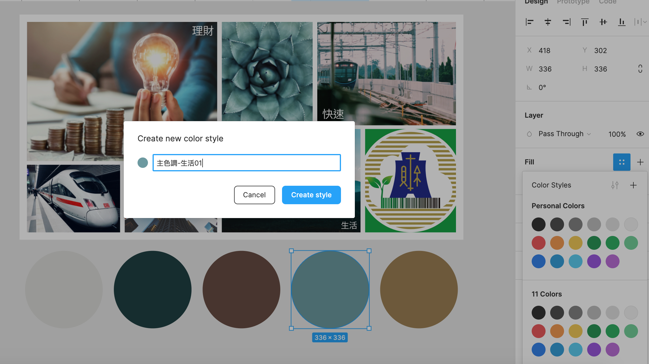Switch to the Prototype tab

click(573, 2)
